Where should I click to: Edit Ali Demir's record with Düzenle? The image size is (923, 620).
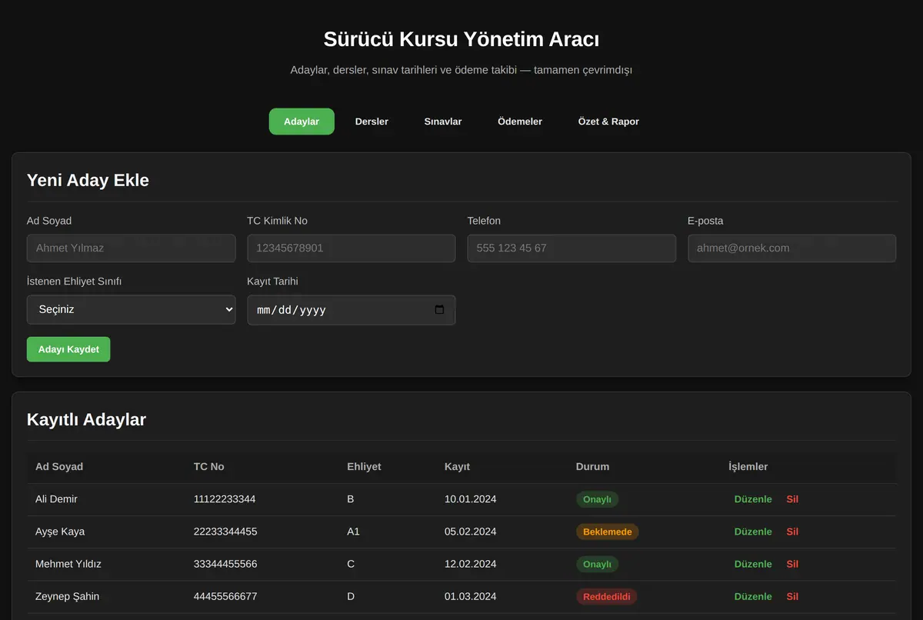pyautogui.click(x=753, y=499)
